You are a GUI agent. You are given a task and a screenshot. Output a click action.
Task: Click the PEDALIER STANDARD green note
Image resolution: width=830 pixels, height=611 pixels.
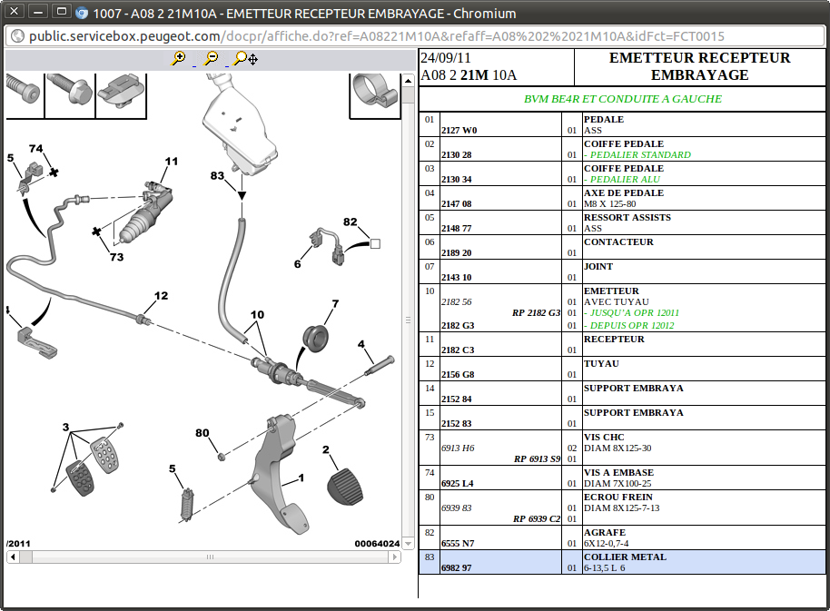tap(637, 154)
